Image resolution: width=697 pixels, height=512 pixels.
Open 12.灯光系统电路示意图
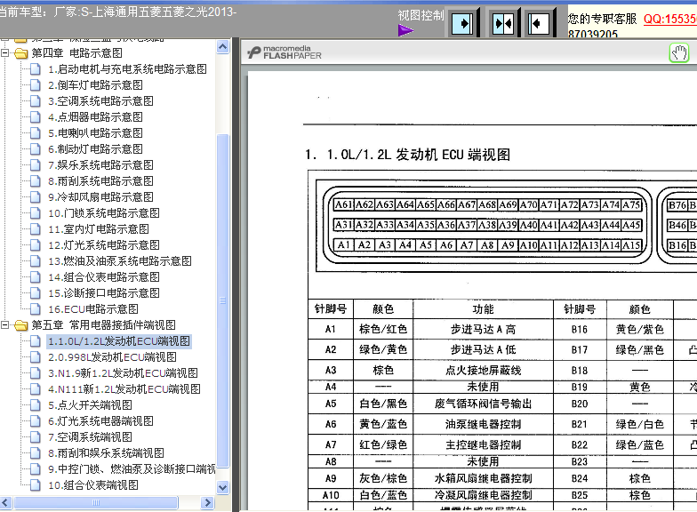(x=103, y=245)
